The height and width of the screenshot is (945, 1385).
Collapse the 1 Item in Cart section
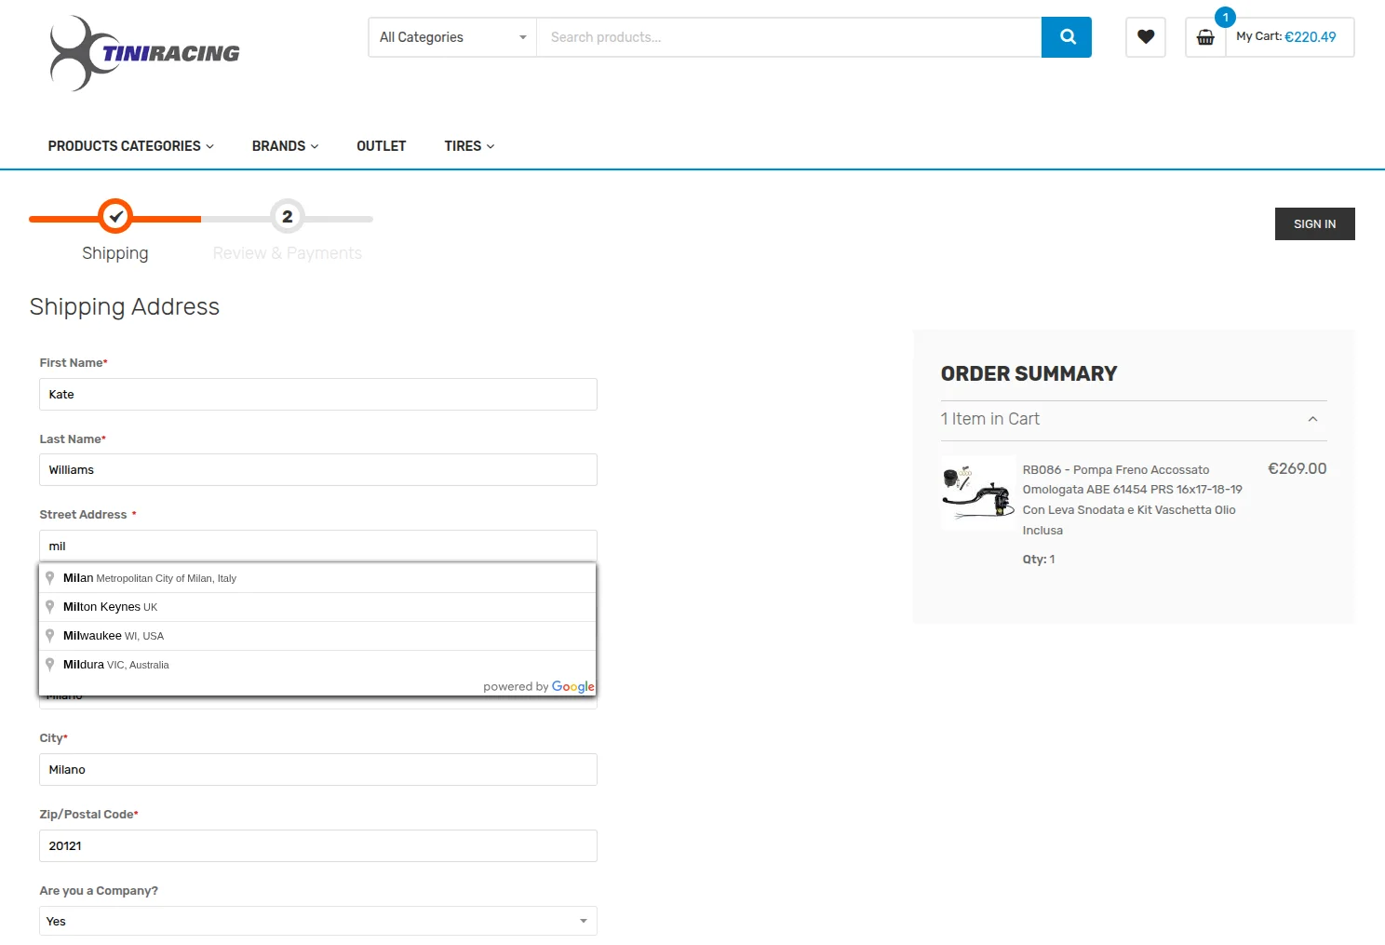(1134, 419)
